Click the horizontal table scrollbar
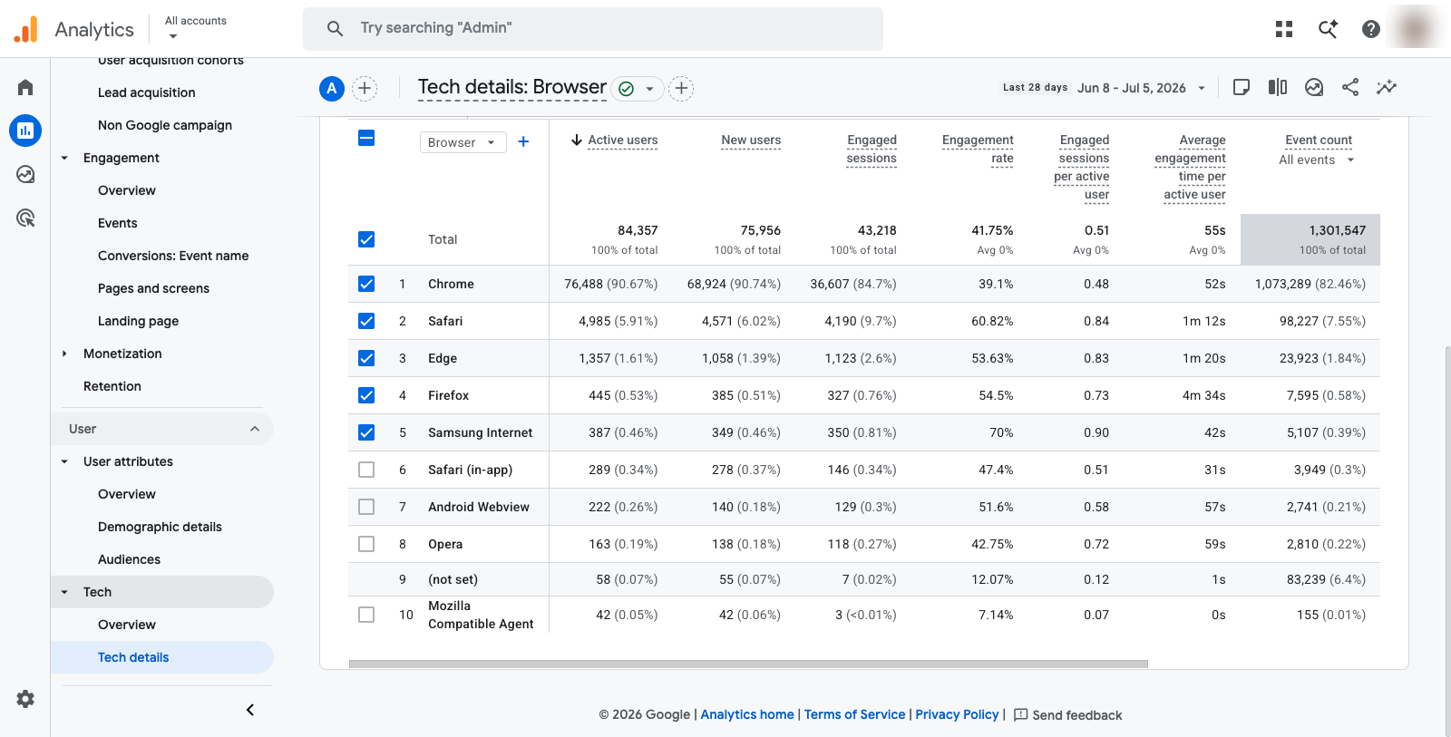Screen dimensions: 1451x737 click(748, 664)
